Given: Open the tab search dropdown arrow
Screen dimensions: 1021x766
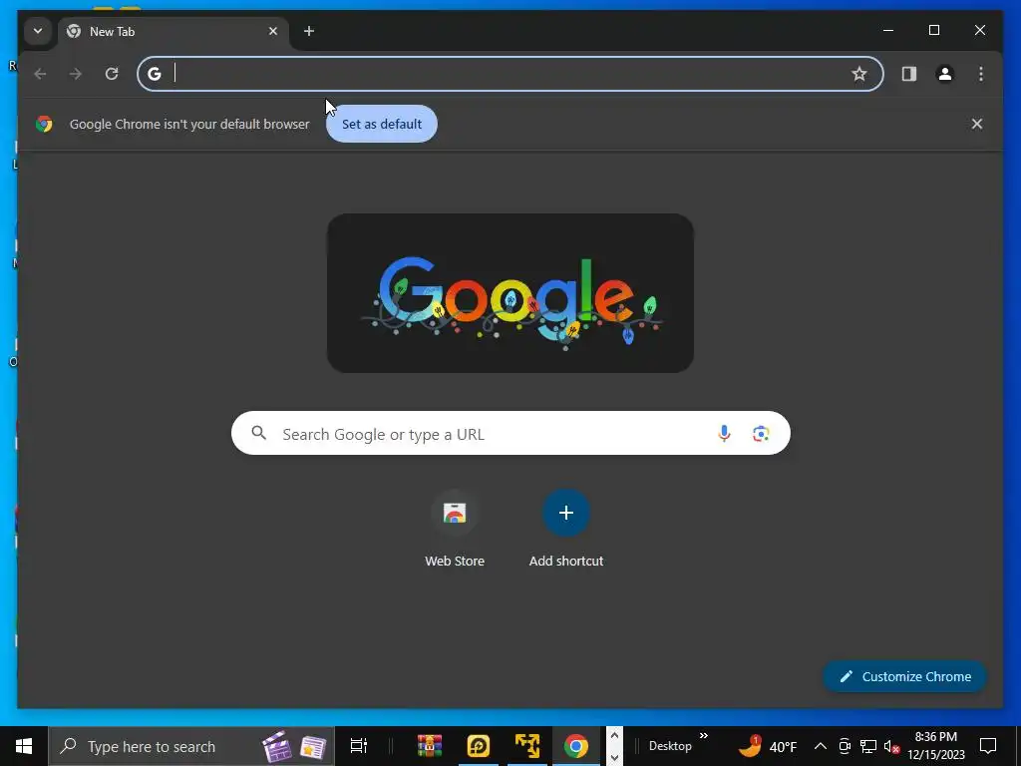Looking at the screenshot, I should tap(38, 31).
